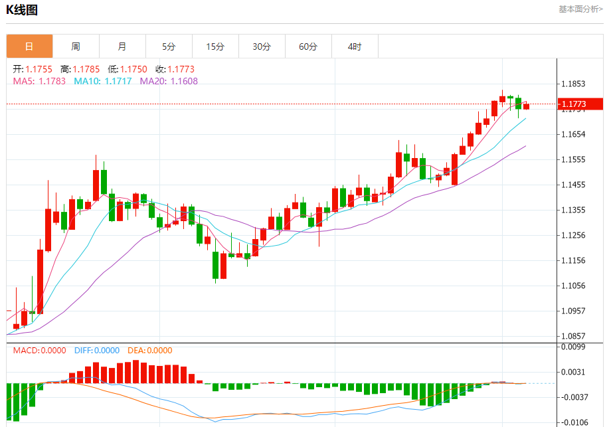The height and width of the screenshot is (427, 609).
Task: Open the 60分 timeframe tab
Action: (308, 46)
